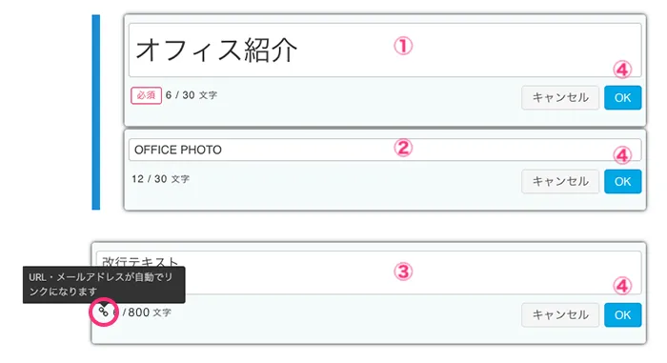The width and height of the screenshot is (667, 363).
Task: Click the ④ marker above the top OK button
Action: pos(622,70)
